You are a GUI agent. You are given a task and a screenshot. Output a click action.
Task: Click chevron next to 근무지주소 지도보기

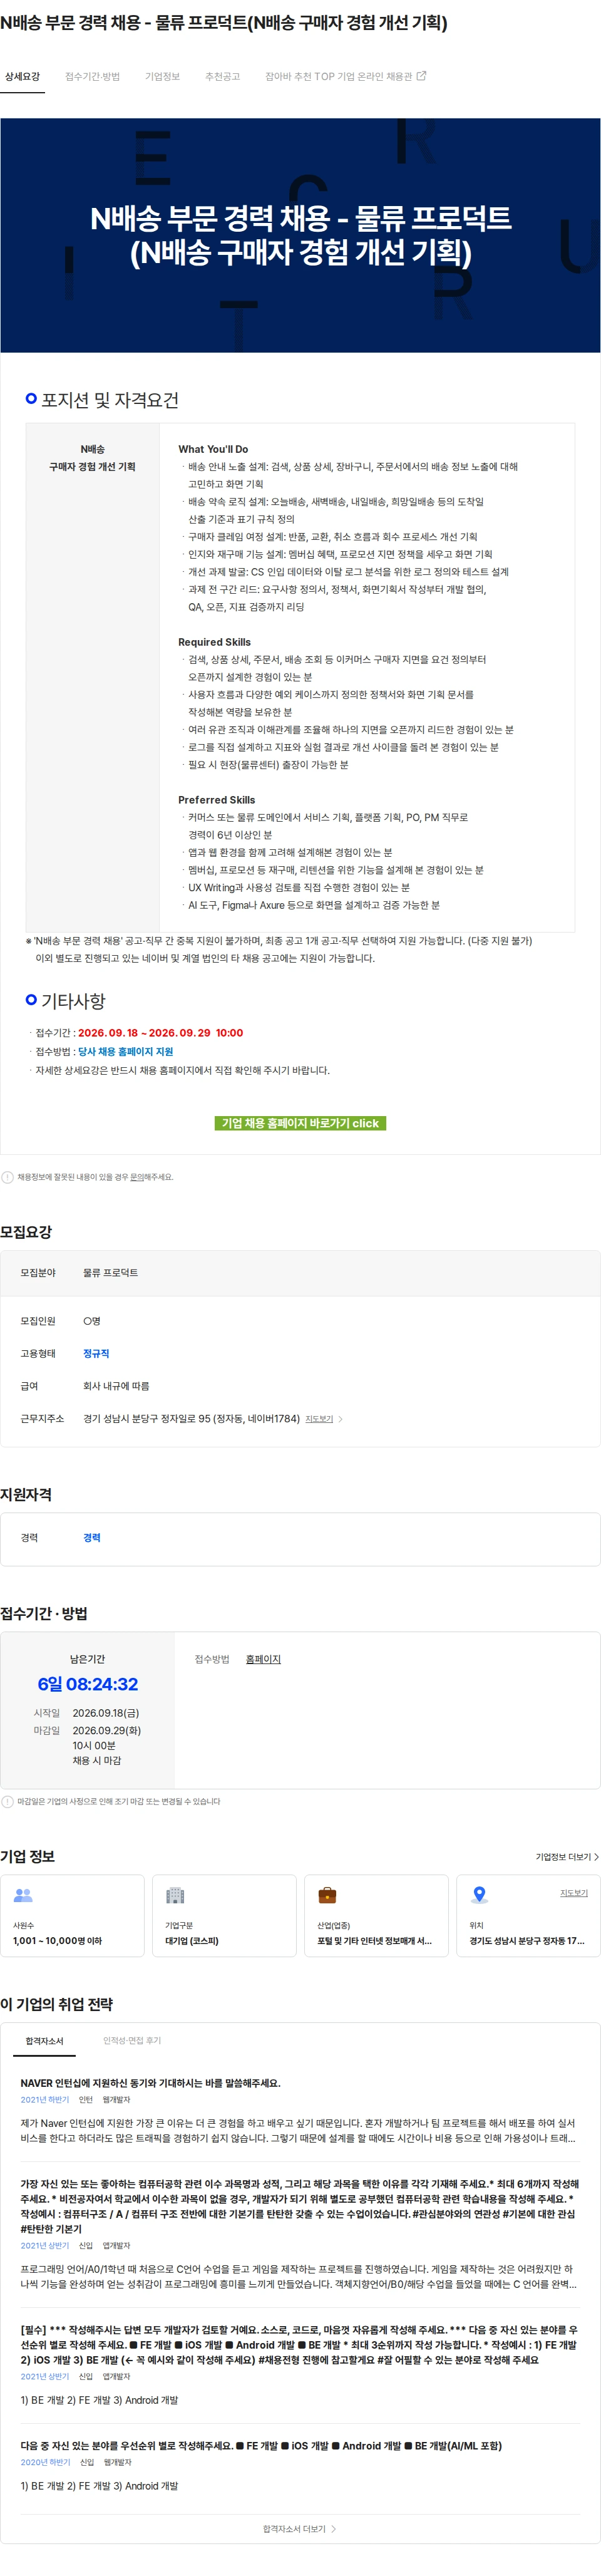(340, 1419)
